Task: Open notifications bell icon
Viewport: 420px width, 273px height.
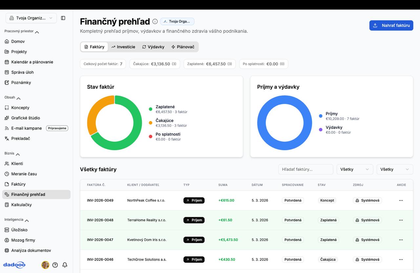Action: pyautogui.click(x=65, y=265)
